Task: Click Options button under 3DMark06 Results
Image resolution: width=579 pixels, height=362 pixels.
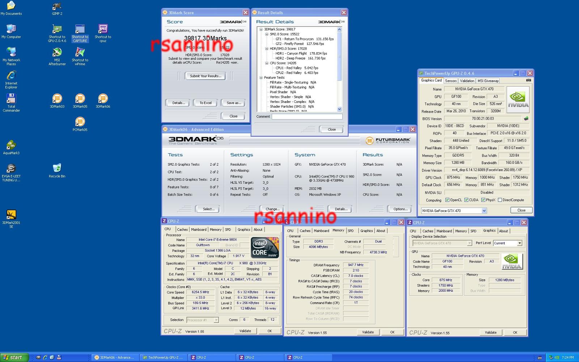Action: point(400,209)
